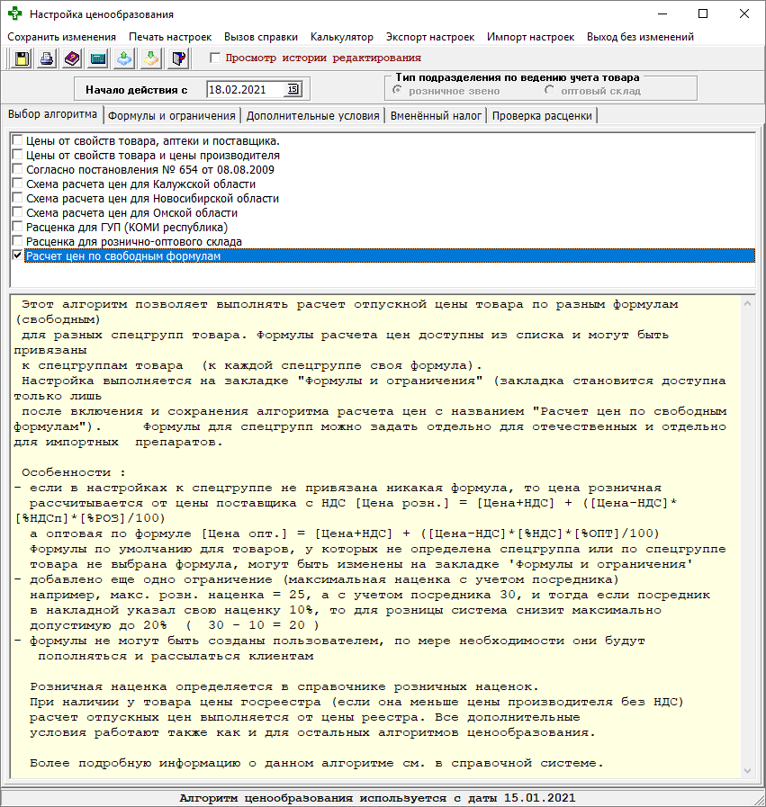Open help via the book icon

click(x=73, y=58)
